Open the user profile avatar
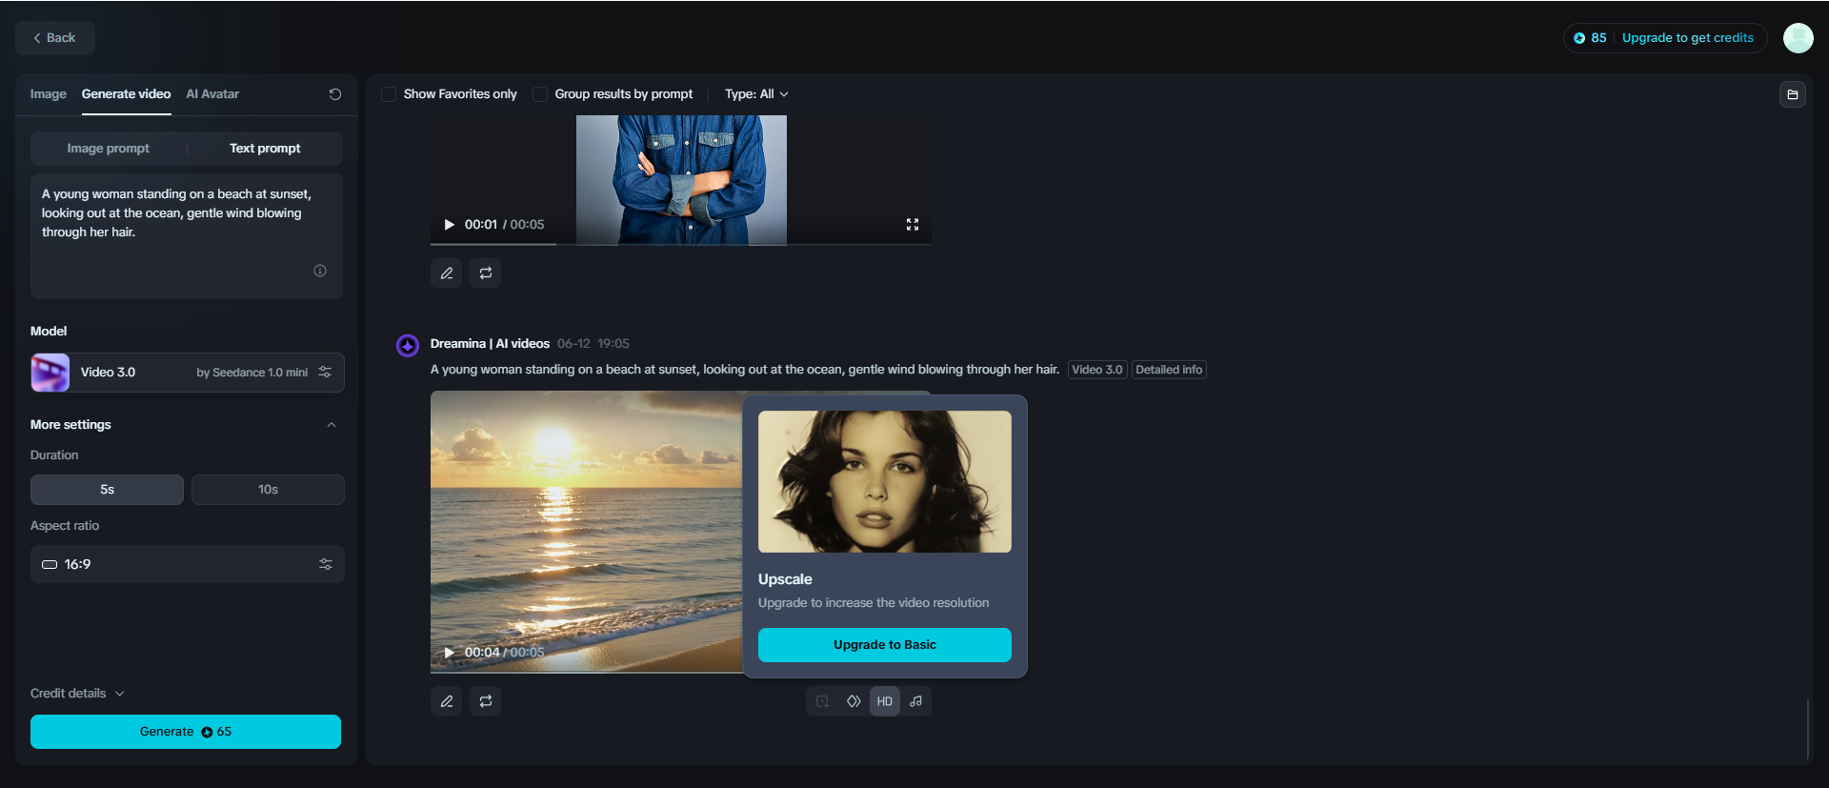Image resolution: width=1829 pixels, height=788 pixels. [x=1798, y=38]
